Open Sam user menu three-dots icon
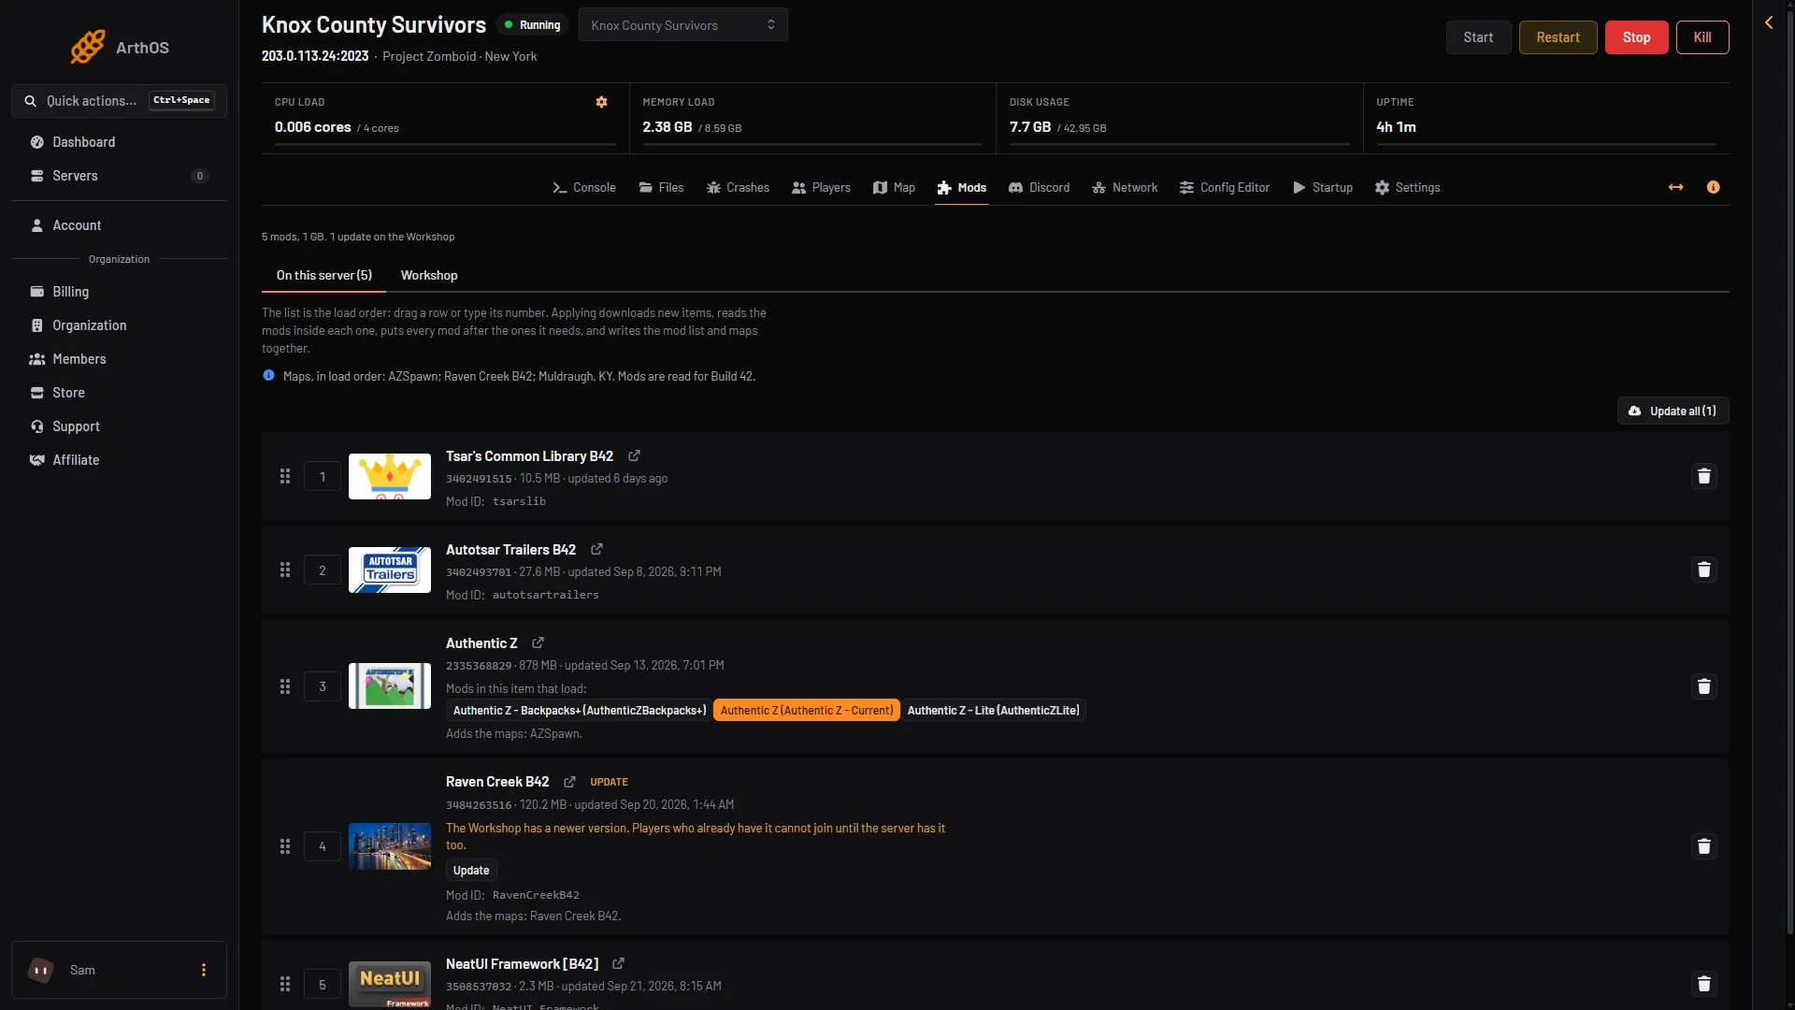This screenshot has width=1795, height=1010. tap(204, 970)
